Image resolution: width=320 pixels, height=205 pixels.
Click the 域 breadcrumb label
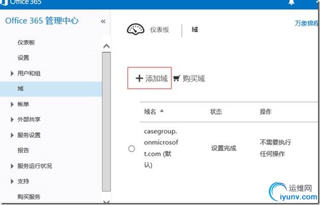click(195, 30)
